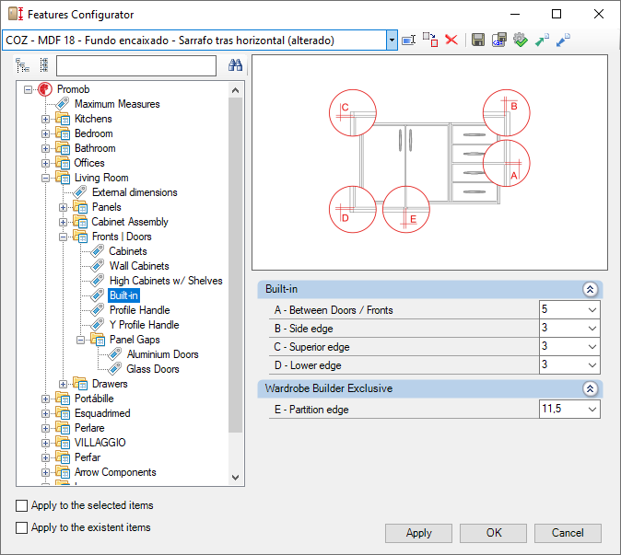The image size is (621, 555).
Task: Click the duplicate configuration icon
Action: 430,40
